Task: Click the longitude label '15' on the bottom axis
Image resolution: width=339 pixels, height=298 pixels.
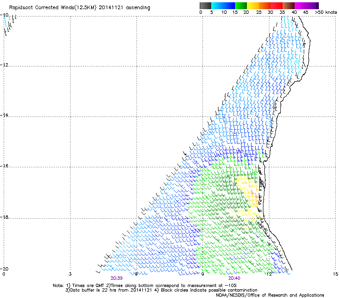Action: point(335,274)
